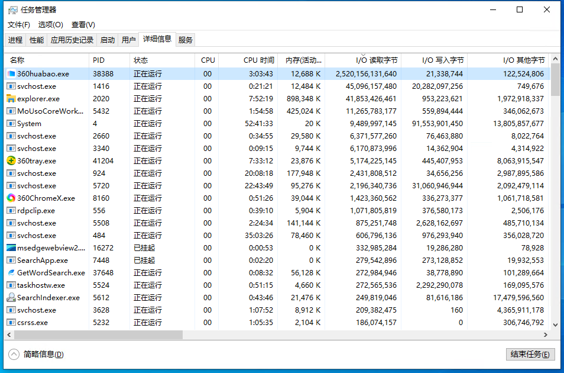The image size is (564, 373).
Task: Click the SearchIndexer.exe magnifier icon
Action: click(x=11, y=298)
